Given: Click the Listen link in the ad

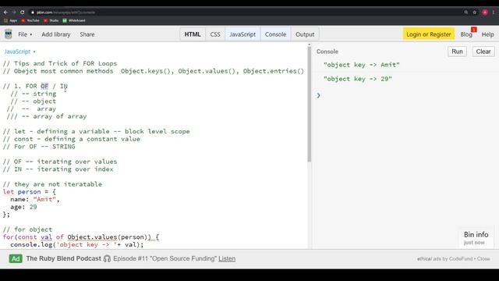Looking at the screenshot, I should pos(227,258).
